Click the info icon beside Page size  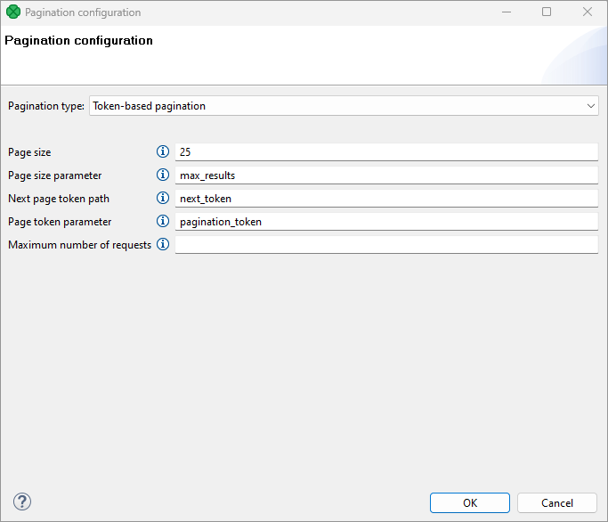[x=163, y=152]
